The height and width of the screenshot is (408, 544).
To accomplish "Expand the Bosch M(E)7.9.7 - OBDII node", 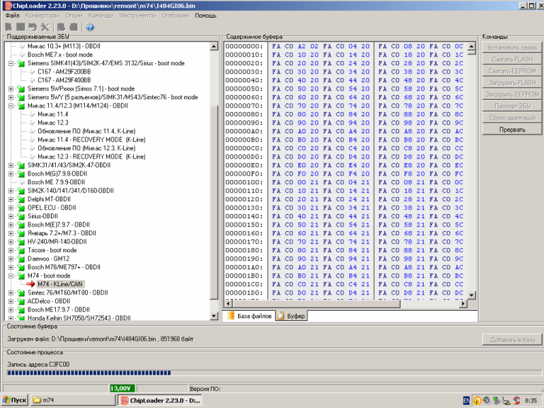I will (x=11, y=224).
